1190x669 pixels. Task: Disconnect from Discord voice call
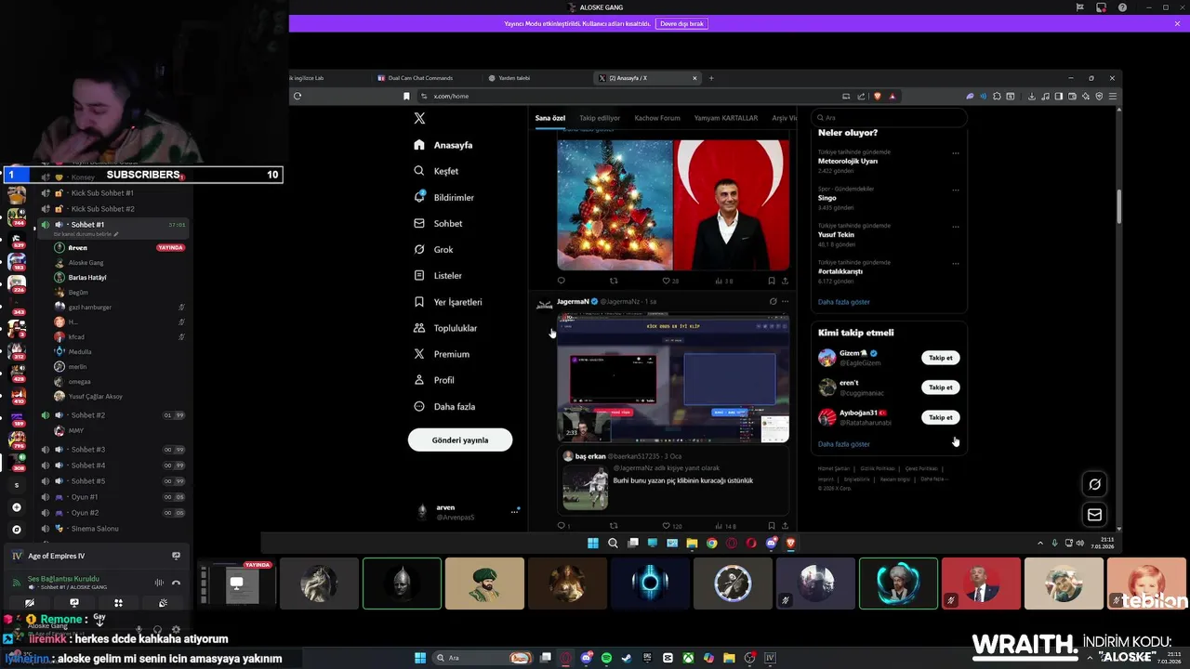pos(176,583)
